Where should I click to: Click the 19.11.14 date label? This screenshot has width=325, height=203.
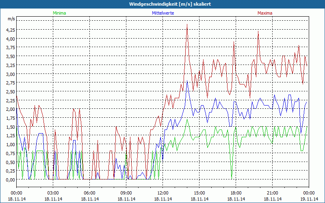click(309, 199)
